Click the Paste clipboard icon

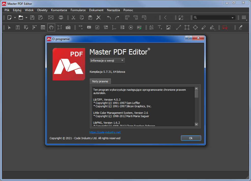coord(90,17)
